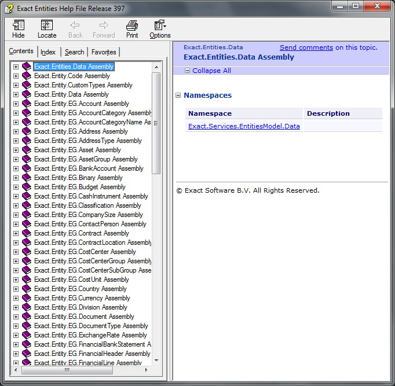Click the Print toolbar icon
The width and height of the screenshot is (395, 386).
tap(132, 25)
